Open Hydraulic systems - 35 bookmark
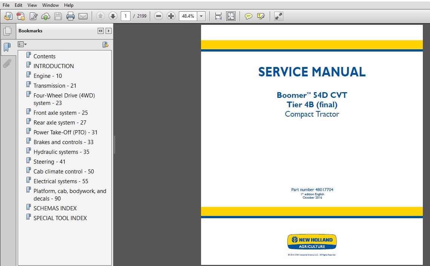This screenshot has width=430, height=266. (x=61, y=152)
